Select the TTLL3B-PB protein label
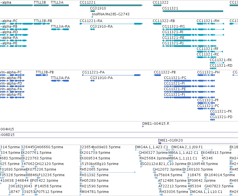Screen dimensions: 238x196 (45, 72)
